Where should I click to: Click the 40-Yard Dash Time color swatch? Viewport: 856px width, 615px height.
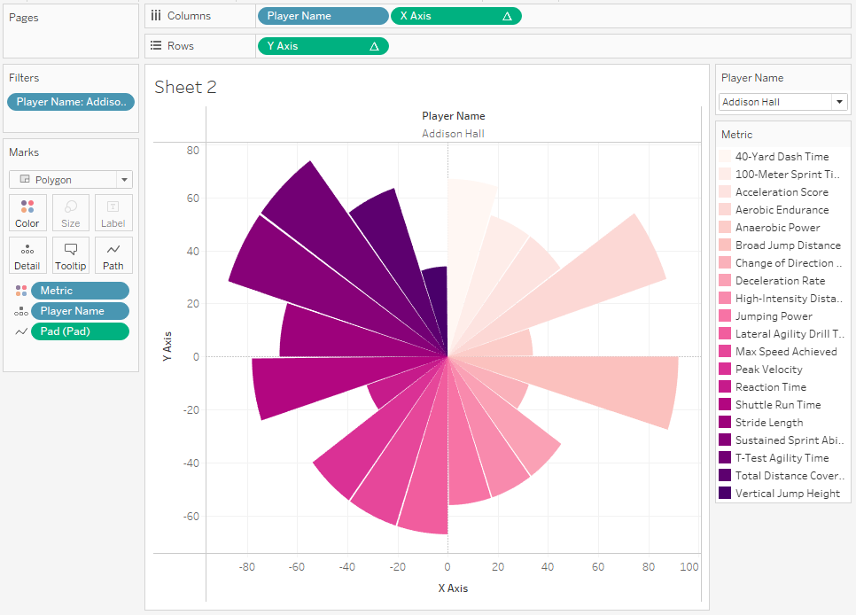pos(725,156)
